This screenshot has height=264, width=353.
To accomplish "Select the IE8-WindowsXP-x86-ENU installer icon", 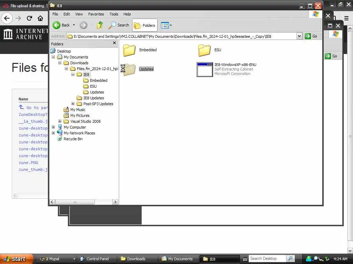I will tap(205, 69).
